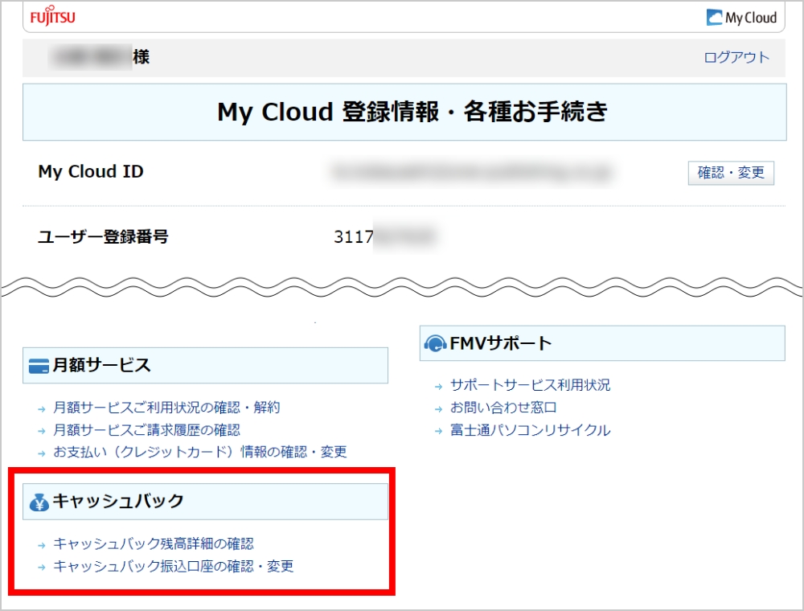Click the My Cloud 登録情報・各種お手続き heading
The width and height of the screenshot is (804, 611).
point(412,112)
